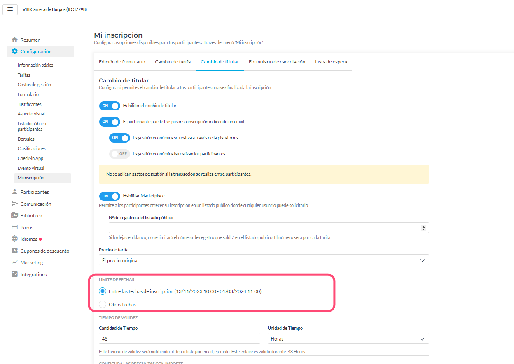Screen dimensions: 514x364
Task: Open the Precio de tarifa dropdown
Action: pyautogui.click(x=264, y=260)
